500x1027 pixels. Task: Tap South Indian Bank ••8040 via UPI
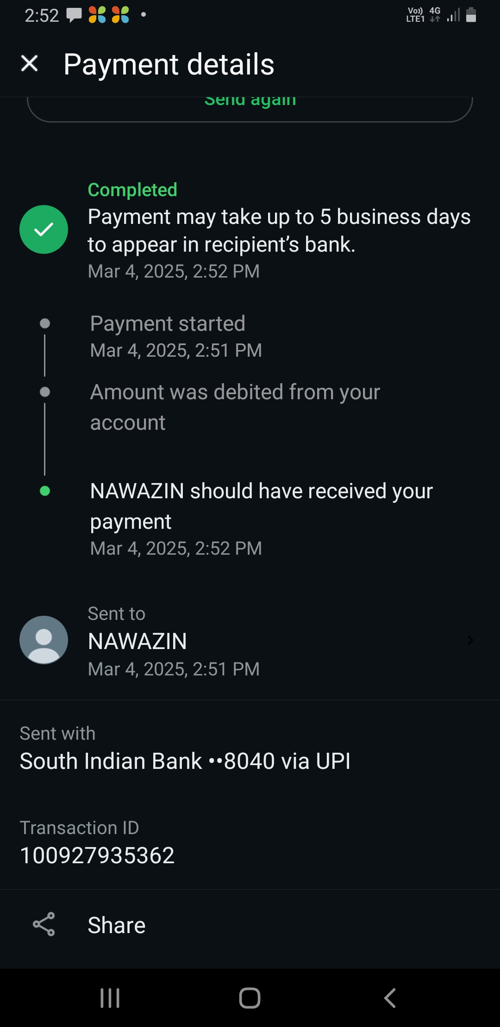(185, 761)
